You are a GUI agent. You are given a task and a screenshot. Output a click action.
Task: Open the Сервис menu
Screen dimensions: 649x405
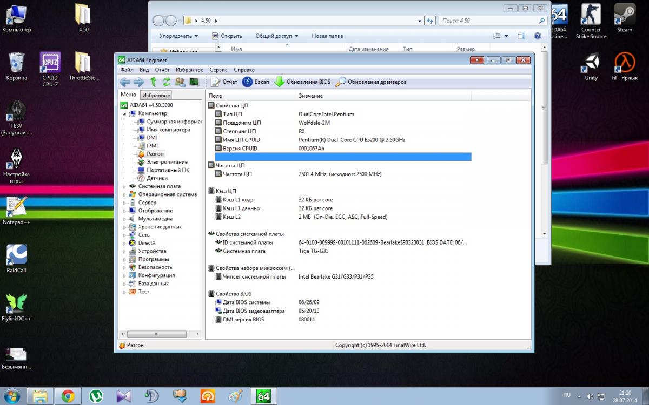click(x=218, y=70)
